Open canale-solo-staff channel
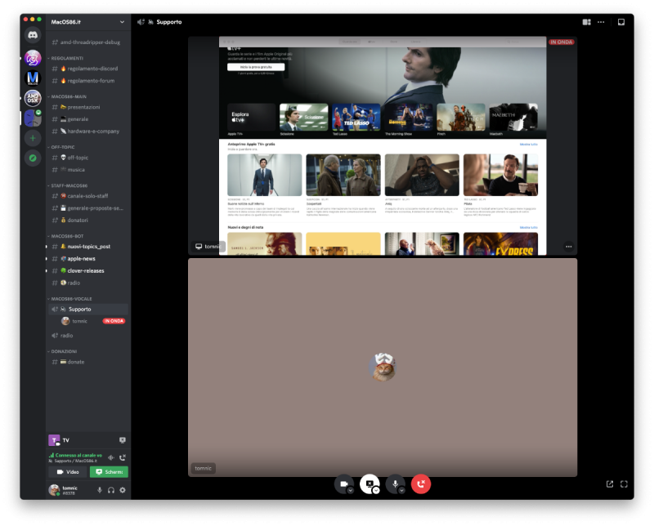The height and width of the screenshot is (526, 654). [x=88, y=196]
